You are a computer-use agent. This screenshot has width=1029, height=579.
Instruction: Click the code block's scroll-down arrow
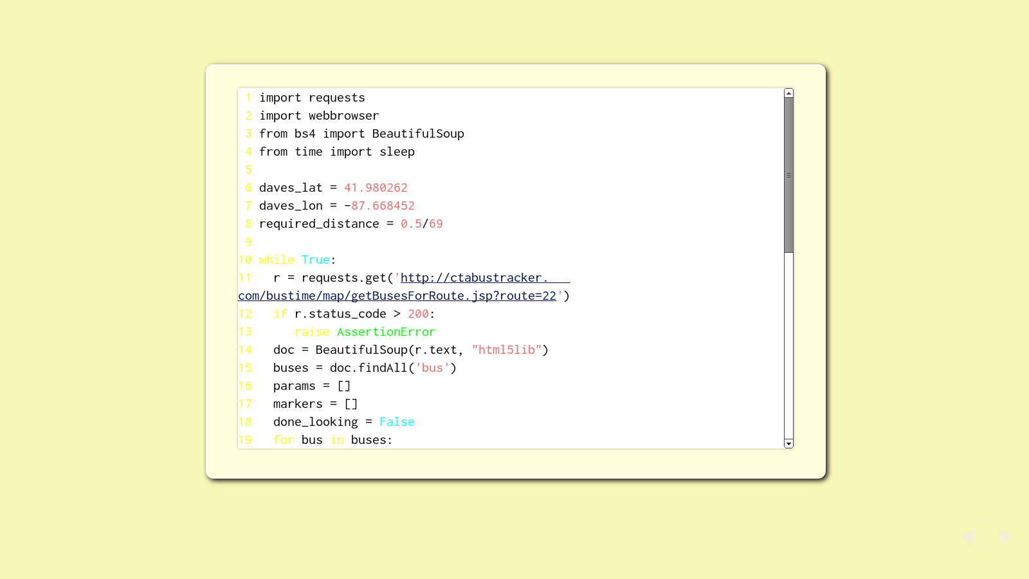pyautogui.click(x=788, y=443)
